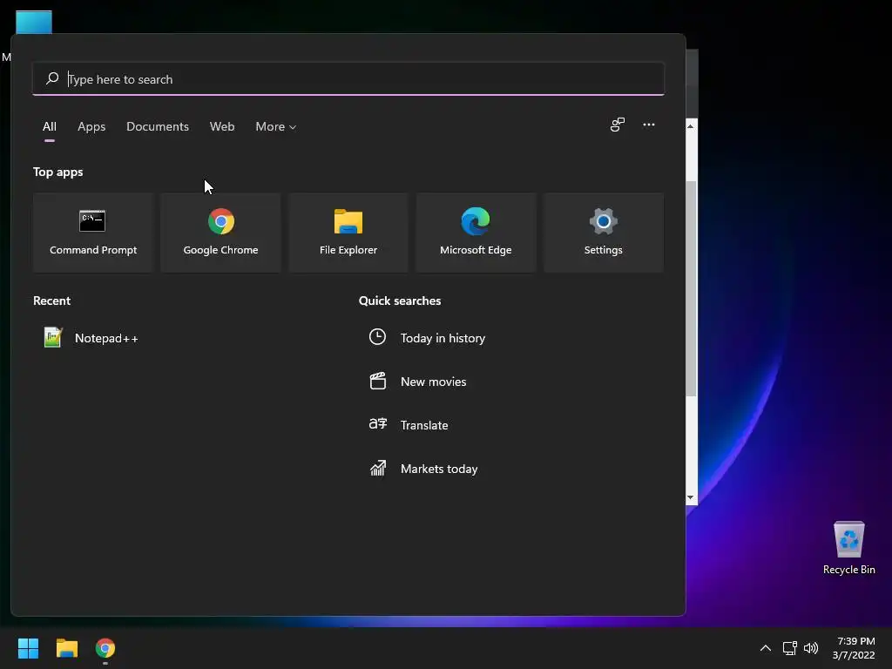Screen dimensions: 892x669
Task: Open Settings tile in Top apps
Action: [604, 232]
